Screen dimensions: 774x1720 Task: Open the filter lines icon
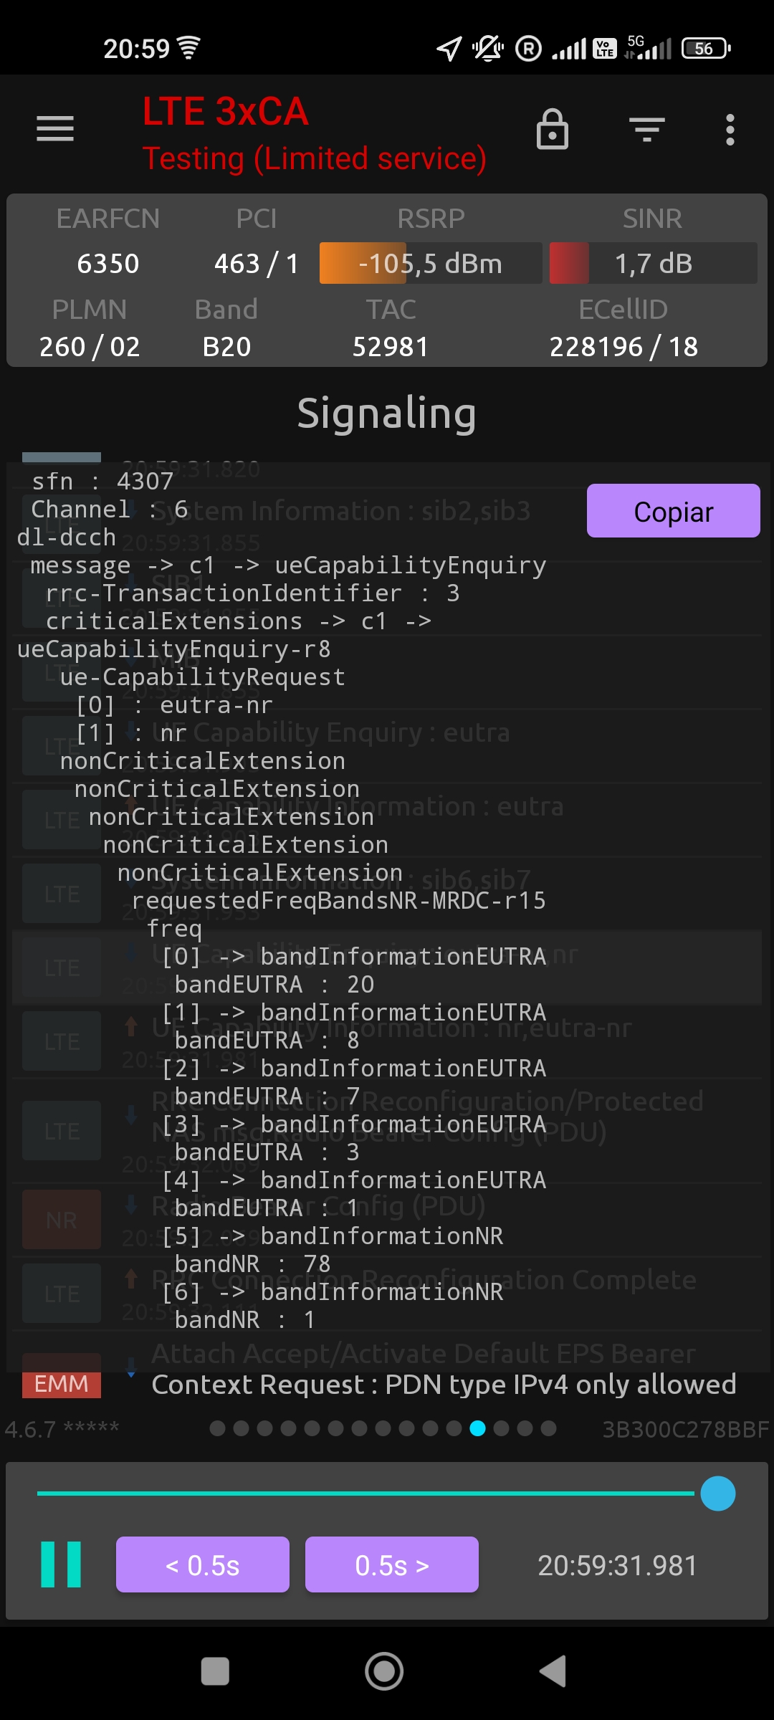tap(647, 130)
